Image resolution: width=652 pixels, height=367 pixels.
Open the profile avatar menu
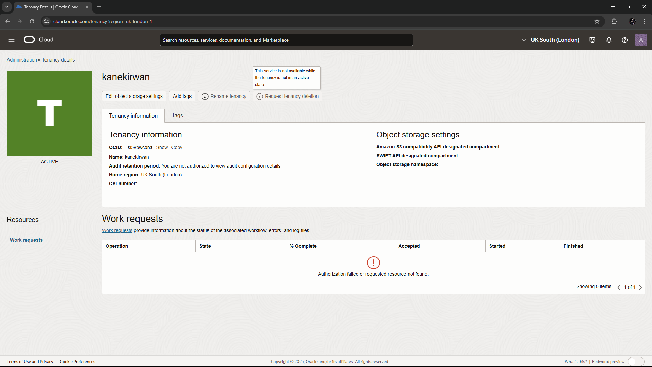pyautogui.click(x=641, y=40)
